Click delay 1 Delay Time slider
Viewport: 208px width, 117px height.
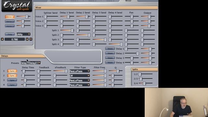tap(28, 71)
